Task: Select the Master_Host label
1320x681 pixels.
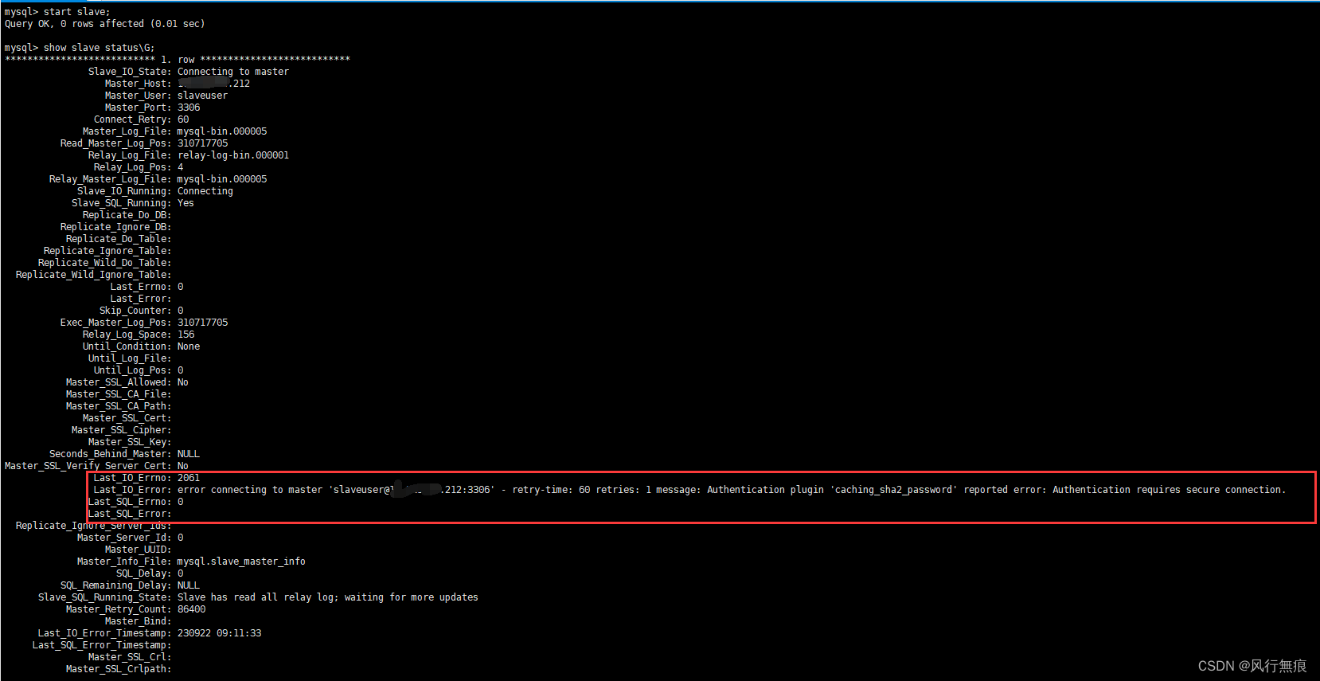Action: pyautogui.click(x=138, y=84)
